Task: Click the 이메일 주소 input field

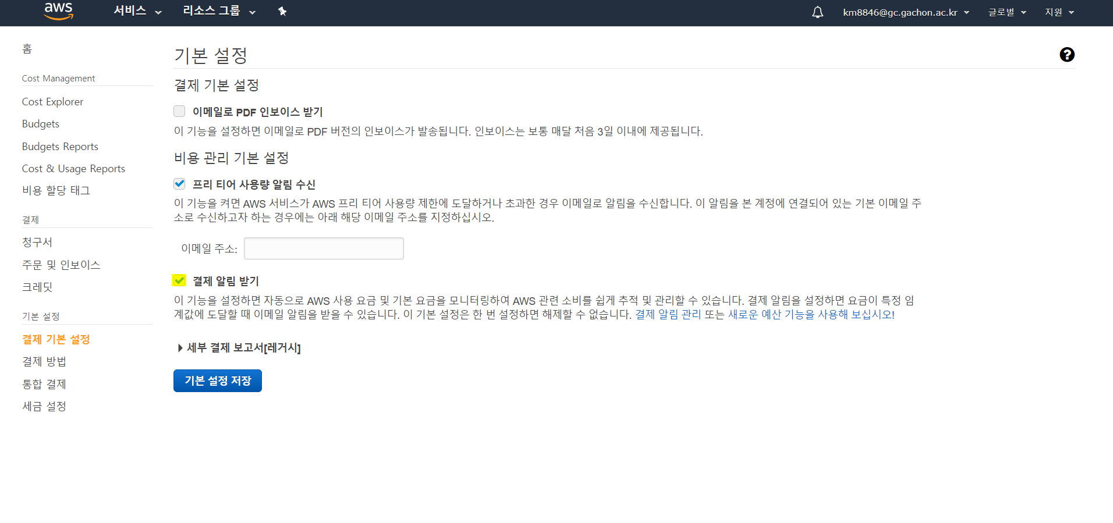Action: (x=324, y=248)
